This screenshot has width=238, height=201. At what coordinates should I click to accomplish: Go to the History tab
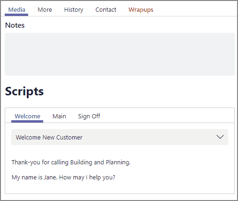pos(74,10)
